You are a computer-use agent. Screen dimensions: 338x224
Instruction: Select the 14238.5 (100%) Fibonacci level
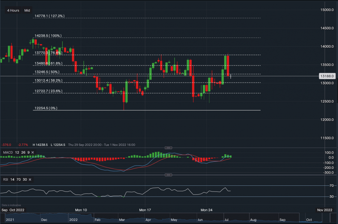(47, 36)
